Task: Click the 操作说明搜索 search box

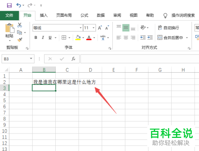Action: pyautogui.click(x=183, y=15)
